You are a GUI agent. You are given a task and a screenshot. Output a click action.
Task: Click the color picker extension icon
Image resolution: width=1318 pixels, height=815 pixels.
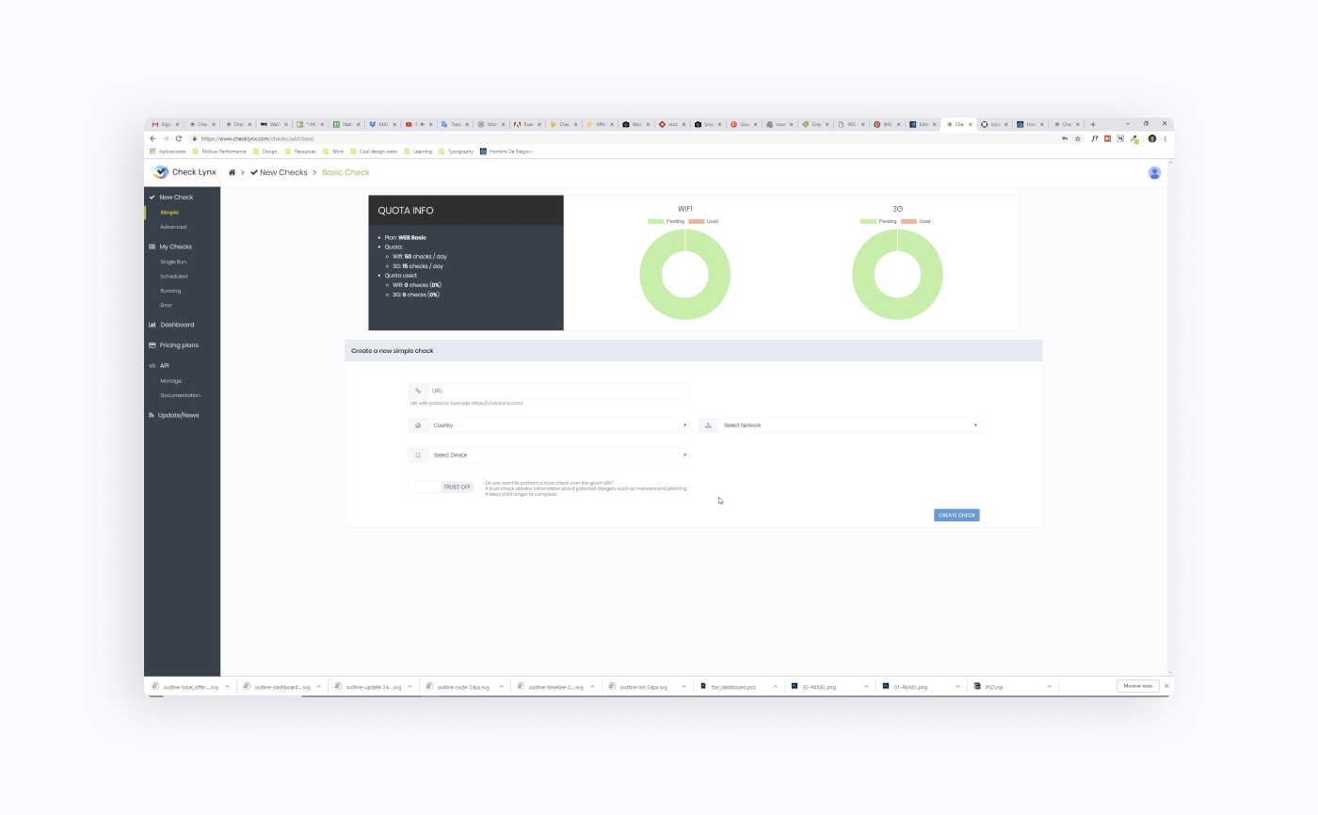coord(1134,138)
